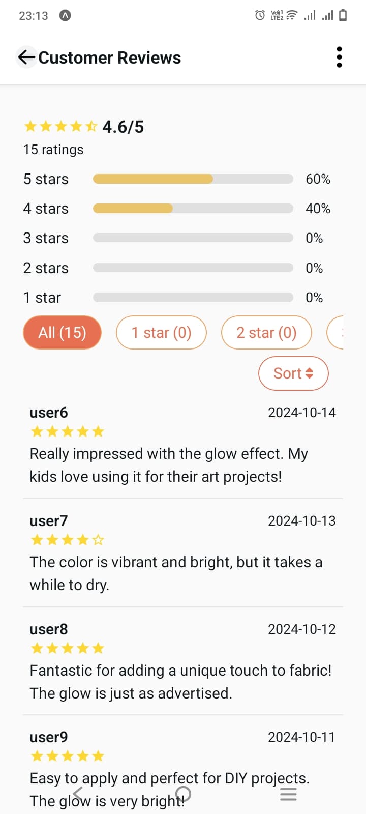The width and height of the screenshot is (366, 814).
Task: Open the Sort options dropdown
Action: coord(293,373)
